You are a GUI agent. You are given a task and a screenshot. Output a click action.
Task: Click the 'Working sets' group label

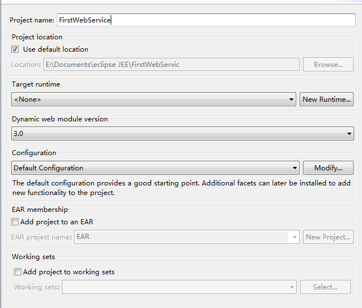tap(34, 257)
